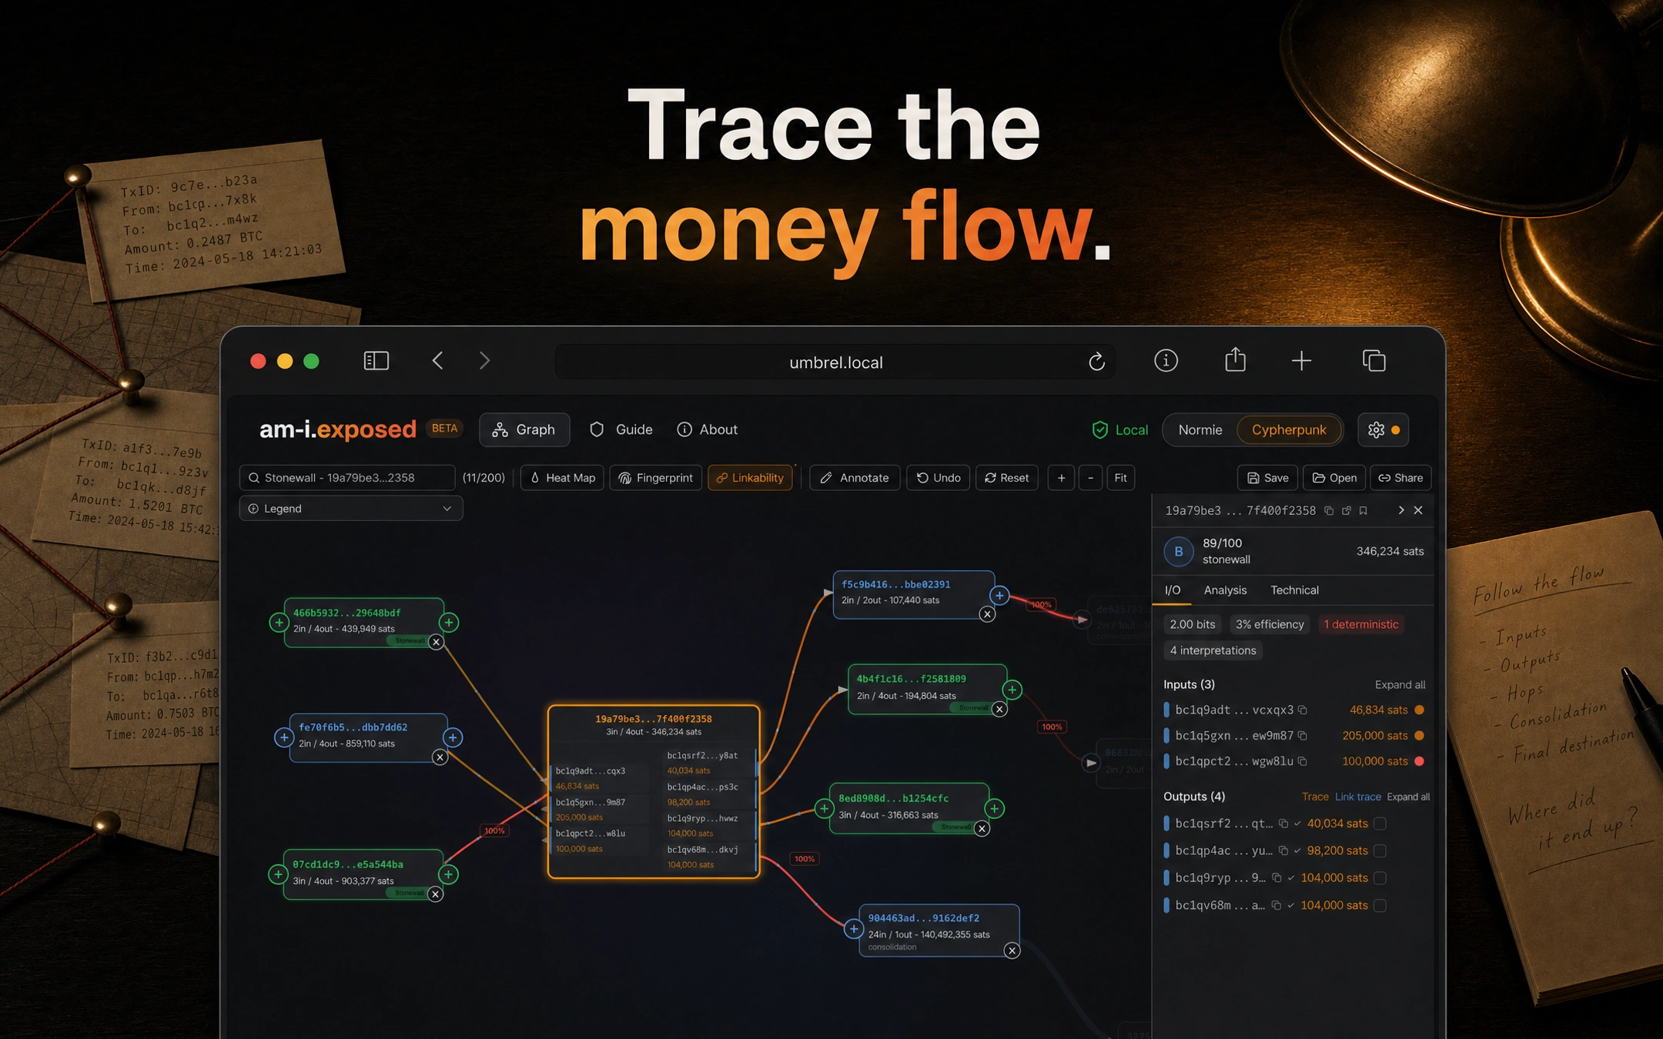Open the browser site info icon
This screenshot has width=1663, height=1039.
pyautogui.click(x=1166, y=360)
